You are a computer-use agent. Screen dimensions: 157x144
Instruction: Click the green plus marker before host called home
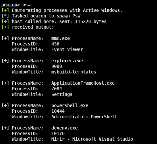pyautogui.click(x=5, y=21)
